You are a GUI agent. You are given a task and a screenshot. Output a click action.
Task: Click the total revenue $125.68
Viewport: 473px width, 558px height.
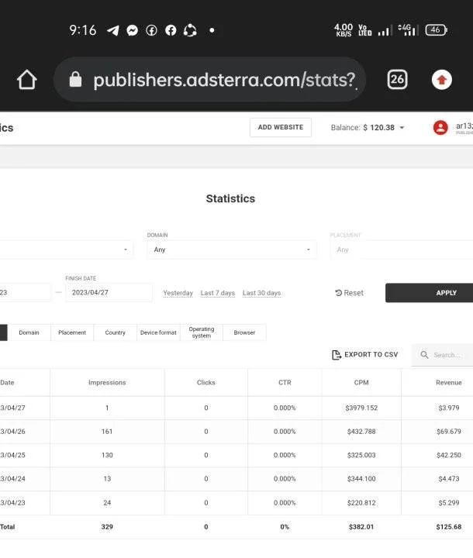[449, 527]
